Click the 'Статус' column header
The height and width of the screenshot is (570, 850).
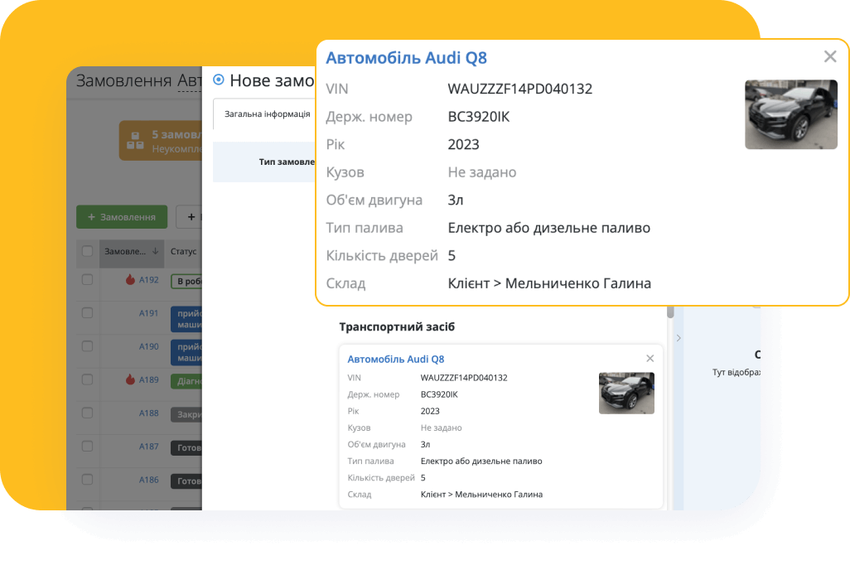(183, 251)
